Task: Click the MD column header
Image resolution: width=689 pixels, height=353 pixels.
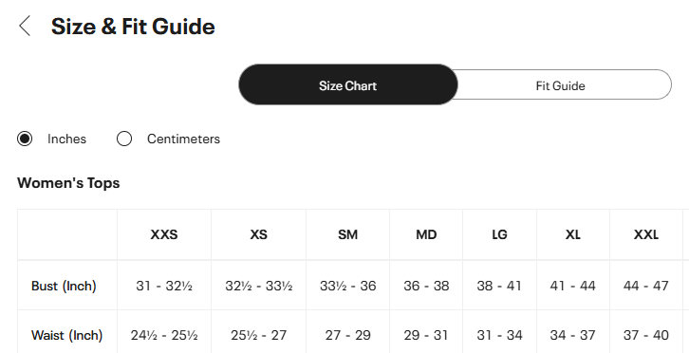Action: coord(426,234)
